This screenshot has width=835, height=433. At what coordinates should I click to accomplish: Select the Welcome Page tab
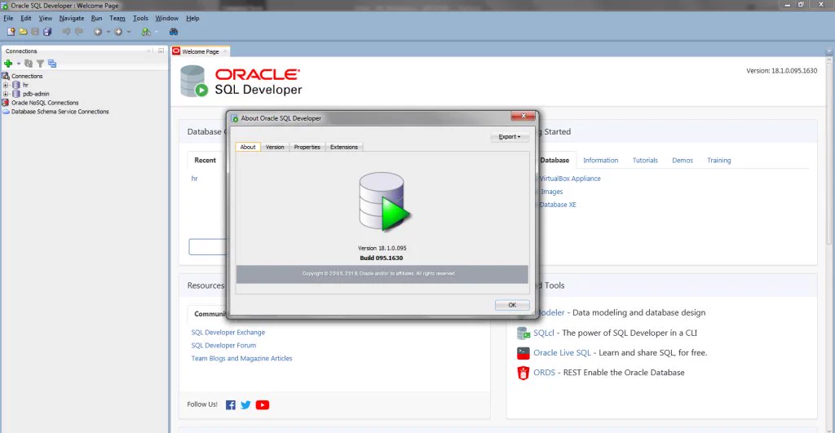click(201, 51)
